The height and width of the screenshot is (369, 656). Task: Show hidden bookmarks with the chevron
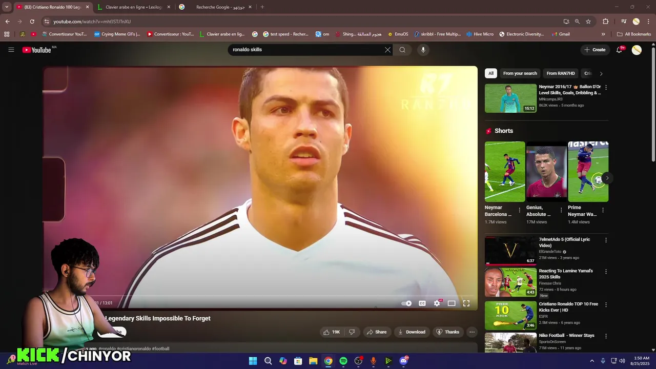603,34
